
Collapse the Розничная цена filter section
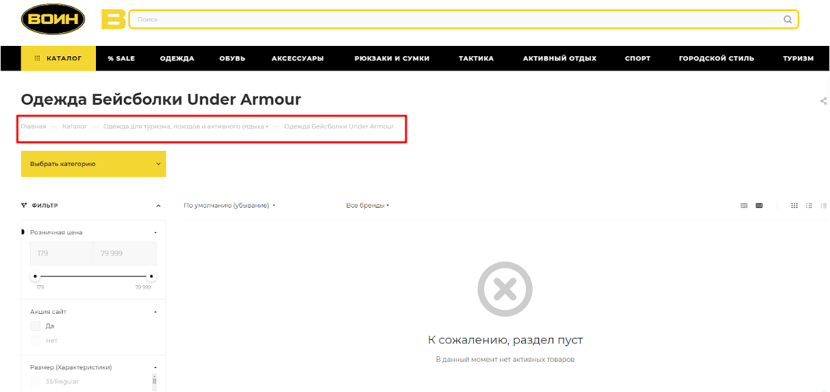click(x=155, y=232)
